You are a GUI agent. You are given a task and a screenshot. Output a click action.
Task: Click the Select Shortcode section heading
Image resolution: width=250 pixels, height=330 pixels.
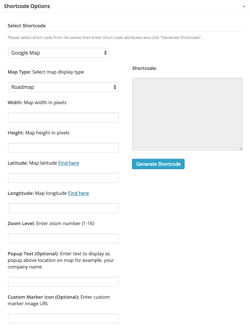click(x=27, y=26)
